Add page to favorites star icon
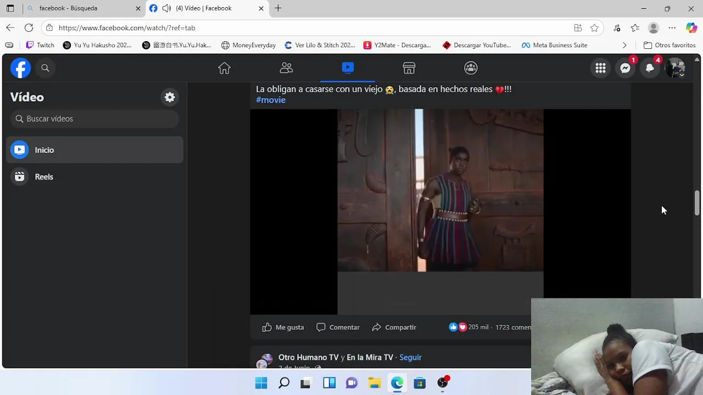 click(x=594, y=28)
